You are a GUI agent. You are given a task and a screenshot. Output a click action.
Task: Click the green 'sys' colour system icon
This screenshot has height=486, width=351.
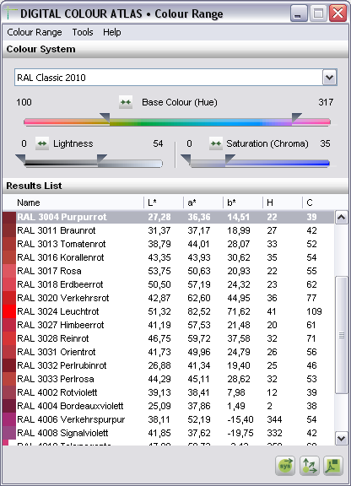285,466
